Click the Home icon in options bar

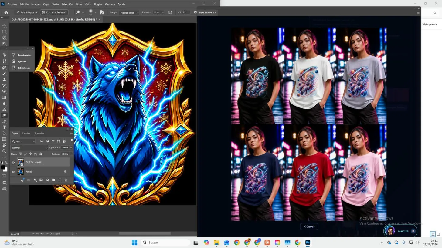pyautogui.click(x=6, y=12)
